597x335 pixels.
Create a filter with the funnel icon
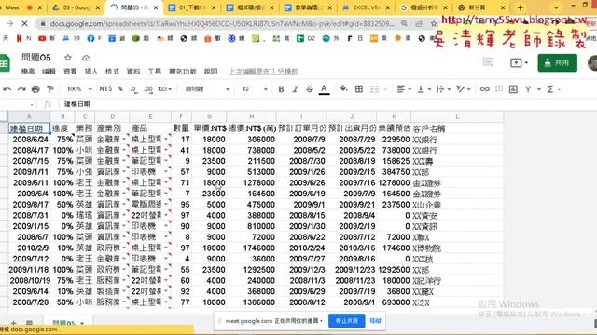528,89
